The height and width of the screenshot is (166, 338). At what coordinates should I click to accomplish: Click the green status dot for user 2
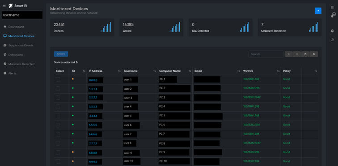73,88
